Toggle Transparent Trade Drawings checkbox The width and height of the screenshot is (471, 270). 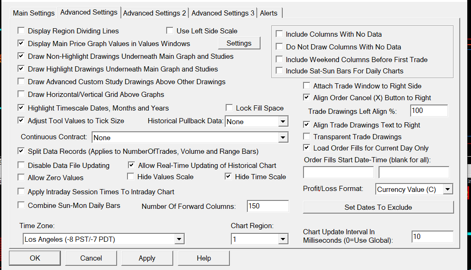click(307, 137)
